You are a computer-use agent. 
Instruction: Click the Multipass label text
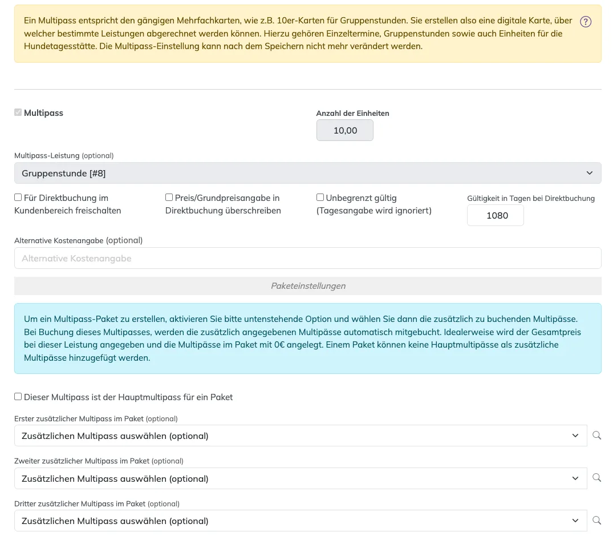pyautogui.click(x=43, y=112)
